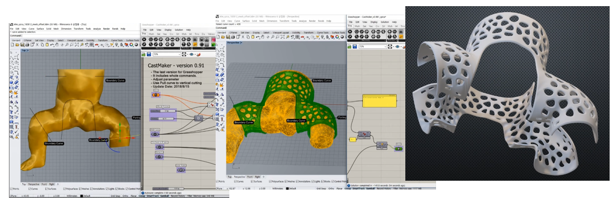Open Mesh menu in left Rhino window
Image resolution: width=612 pixels, height=201 pixels.
click(x=56, y=29)
